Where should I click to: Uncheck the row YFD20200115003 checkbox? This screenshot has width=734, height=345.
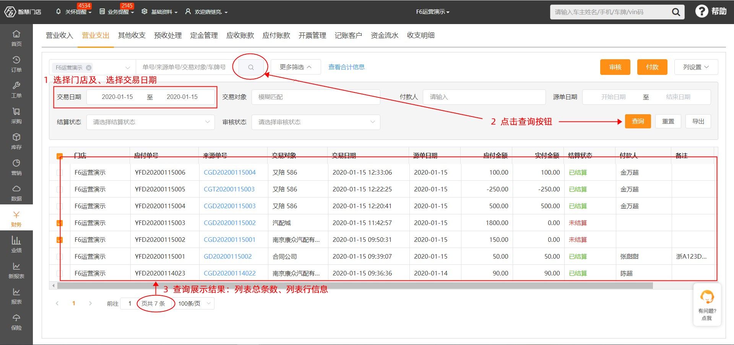[60, 223]
